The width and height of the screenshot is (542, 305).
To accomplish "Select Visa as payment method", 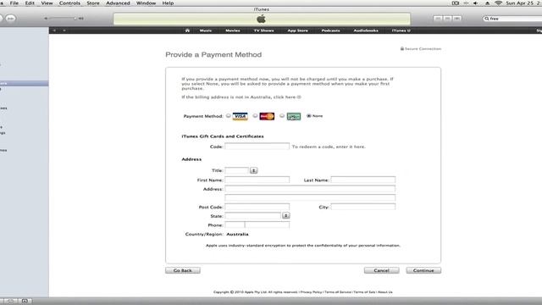I will 229,116.
